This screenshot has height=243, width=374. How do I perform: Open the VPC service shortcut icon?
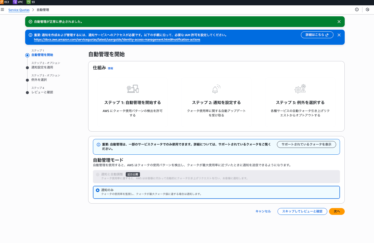[15, 2]
